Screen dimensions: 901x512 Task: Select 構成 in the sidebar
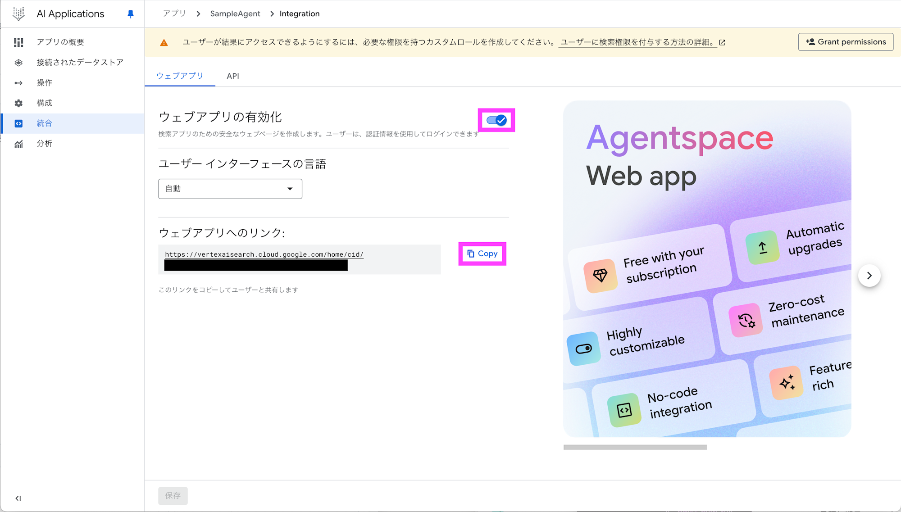[73, 103]
